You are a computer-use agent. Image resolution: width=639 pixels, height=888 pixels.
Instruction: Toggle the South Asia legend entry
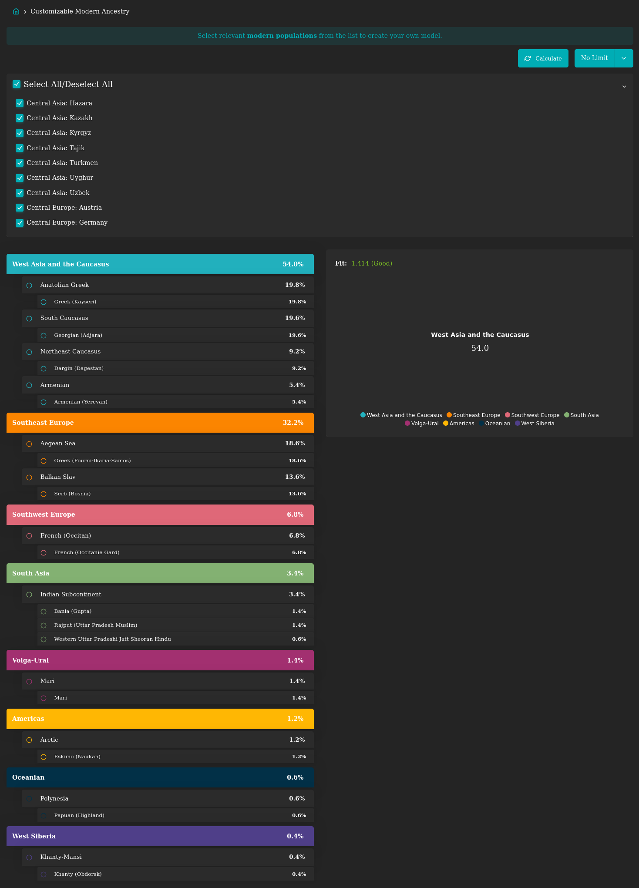(x=582, y=415)
